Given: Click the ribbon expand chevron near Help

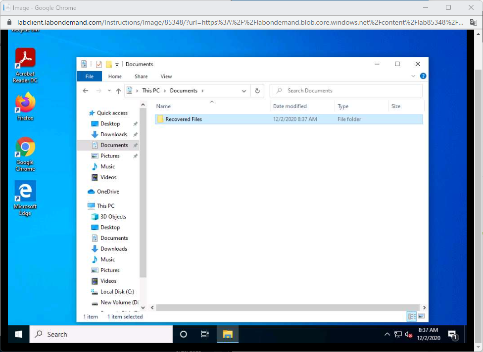Looking at the screenshot, I should 414,76.
